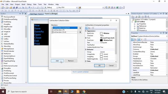
Task: Select ListViewItem: {Civil} in Members list
Action: coord(64,32)
